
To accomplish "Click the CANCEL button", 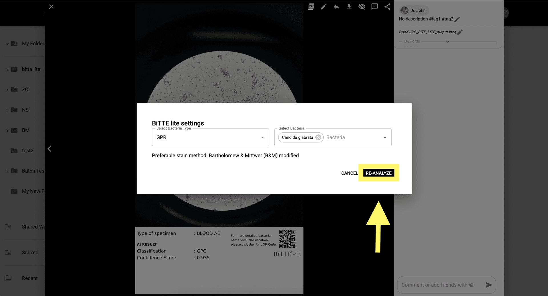I will [349, 173].
